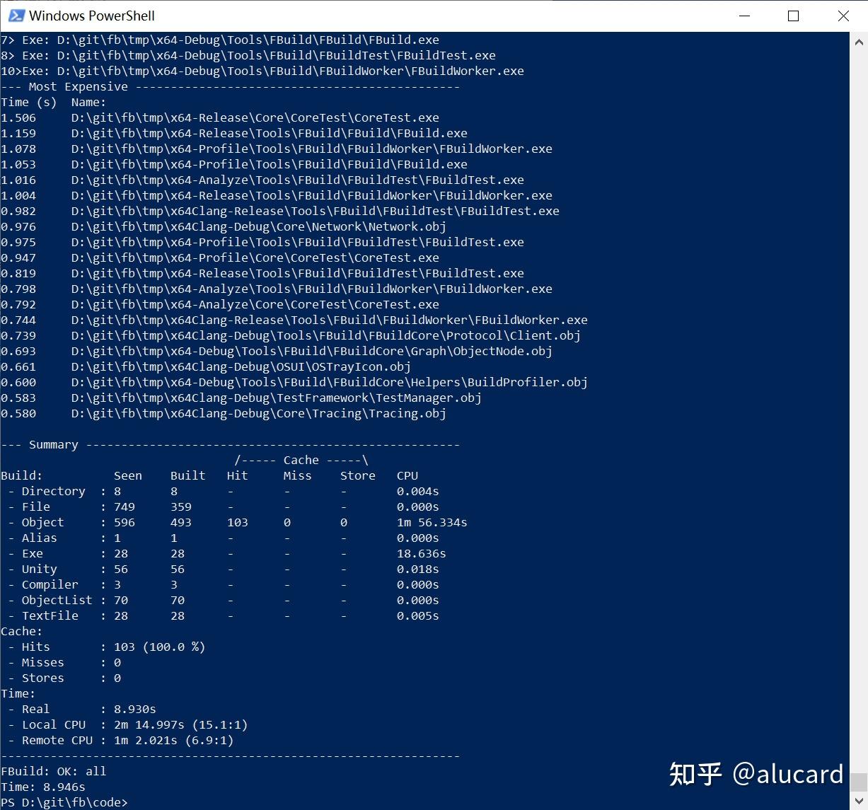The width and height of the screenshot is (868, 810).
Task: Click the Summary section header
Action: pos(53,444)
